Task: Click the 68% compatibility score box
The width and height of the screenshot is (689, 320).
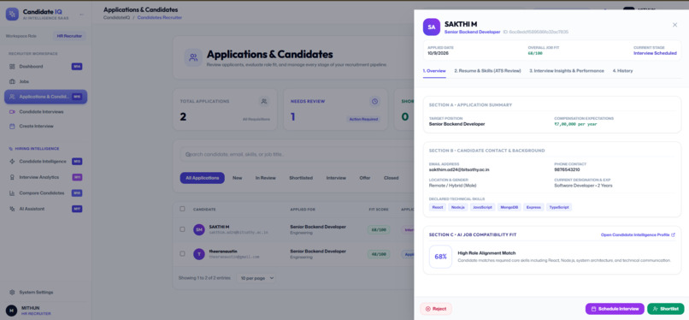Action: (x=440, y=257)
